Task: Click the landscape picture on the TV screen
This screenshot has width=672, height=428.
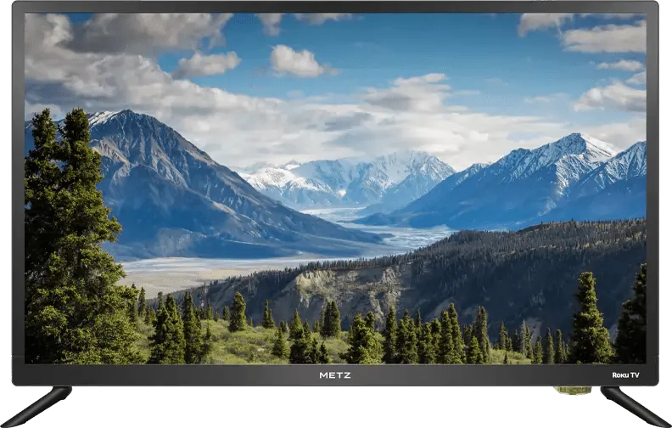Action: (335, 189)
